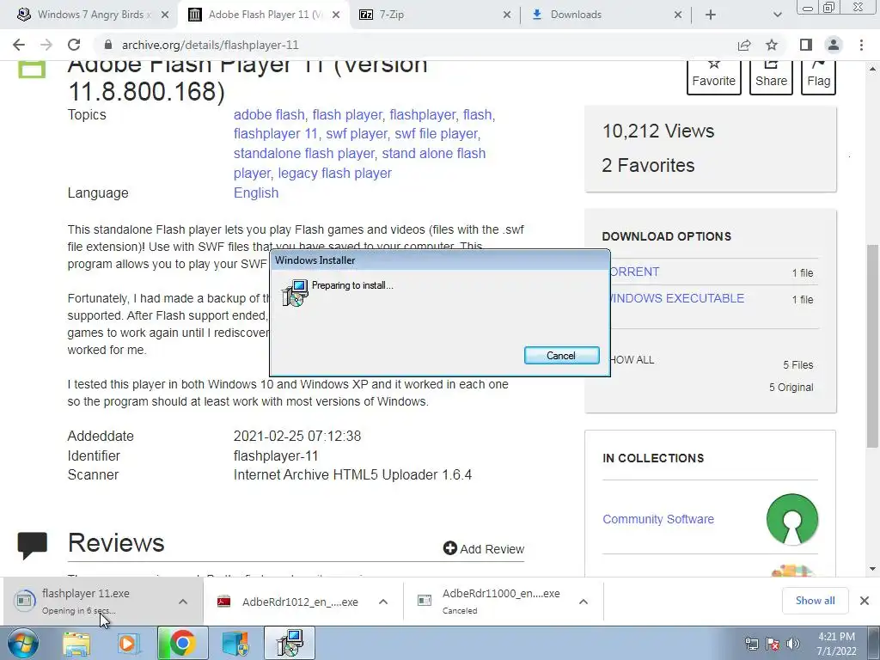Click the page scrollbar thumb
Viewport: 880px width, 660px height.
[x=872, y=345]
